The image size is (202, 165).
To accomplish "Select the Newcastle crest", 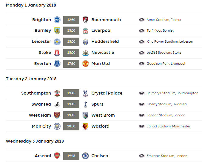I will pyautogui.click(x=85, y=53).
